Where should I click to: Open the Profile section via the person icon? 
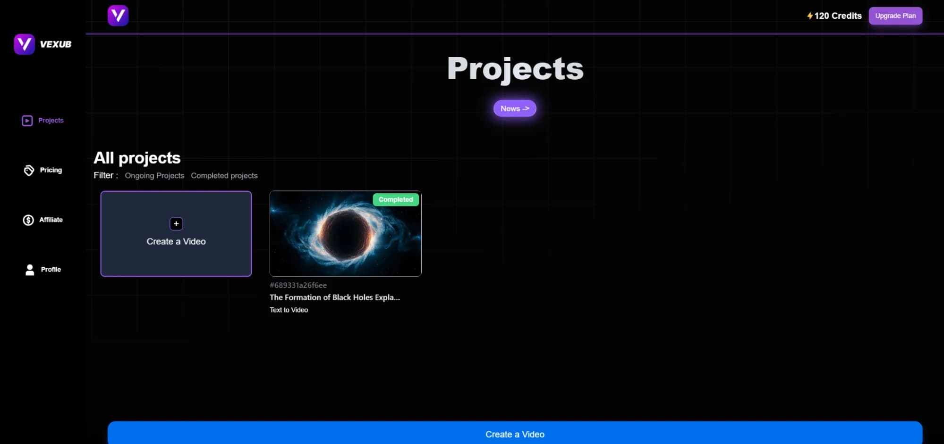(29, 270)
